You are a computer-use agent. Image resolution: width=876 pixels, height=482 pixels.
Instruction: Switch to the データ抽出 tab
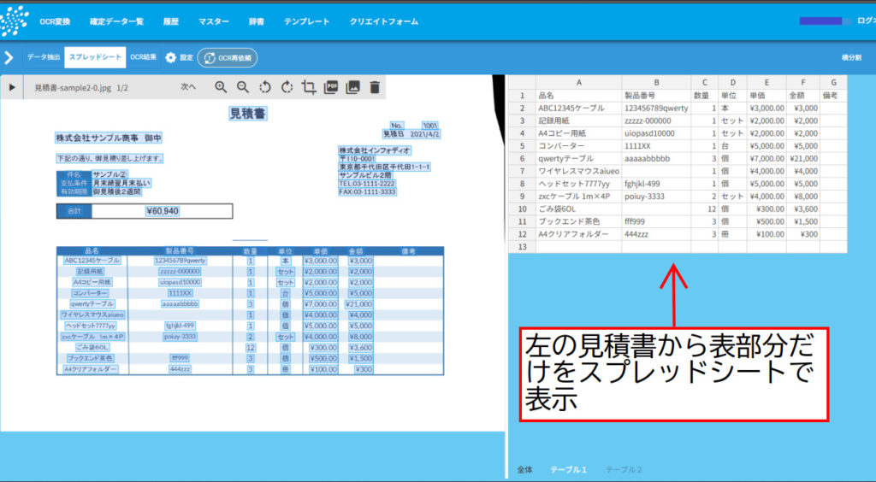44,57
